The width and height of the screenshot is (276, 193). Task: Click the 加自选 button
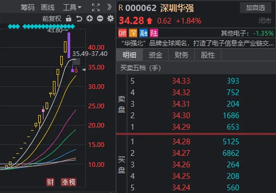(256, 8)
